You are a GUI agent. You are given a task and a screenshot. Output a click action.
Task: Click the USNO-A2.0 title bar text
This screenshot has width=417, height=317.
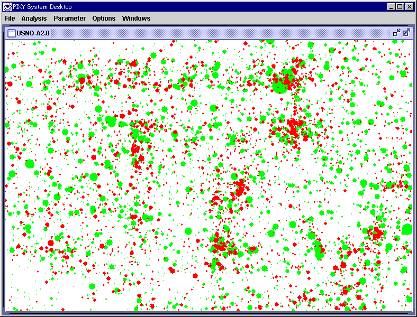click(33, 33)
